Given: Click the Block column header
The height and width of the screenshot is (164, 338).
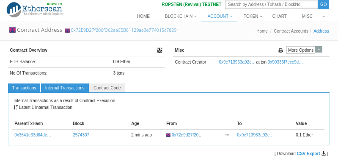Looking at the screenshot, I should pos(78,123).
